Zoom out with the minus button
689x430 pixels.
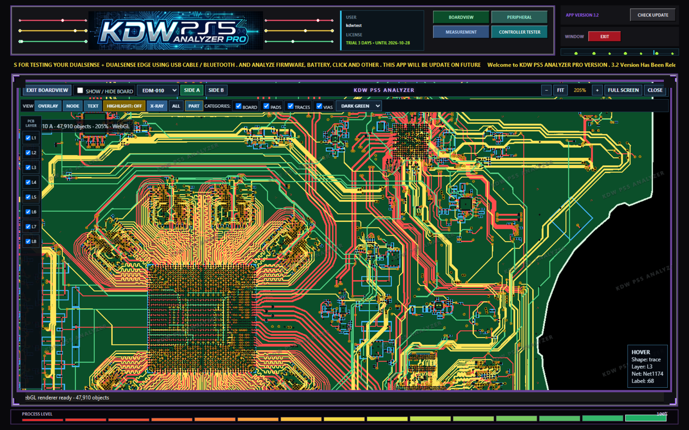[x=546, y=90]
